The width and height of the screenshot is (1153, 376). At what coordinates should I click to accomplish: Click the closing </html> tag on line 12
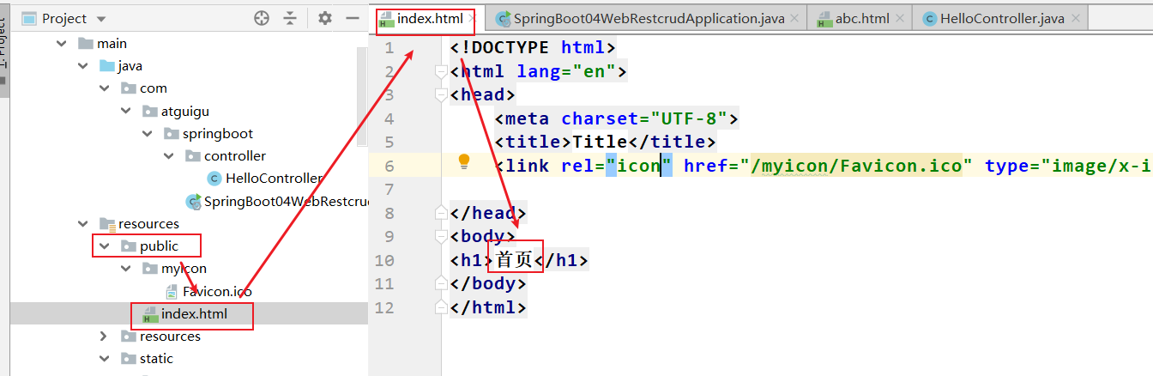tap(488, 307)
